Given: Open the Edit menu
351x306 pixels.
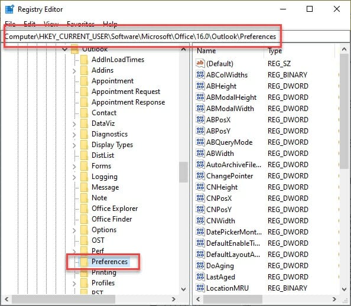Looking at the screenshot, I should click(30, 24).
